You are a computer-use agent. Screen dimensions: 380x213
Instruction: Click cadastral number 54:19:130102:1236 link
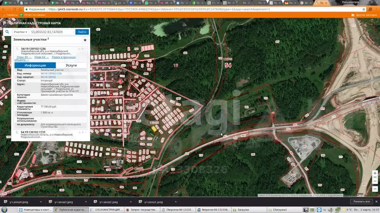point(51,73)
